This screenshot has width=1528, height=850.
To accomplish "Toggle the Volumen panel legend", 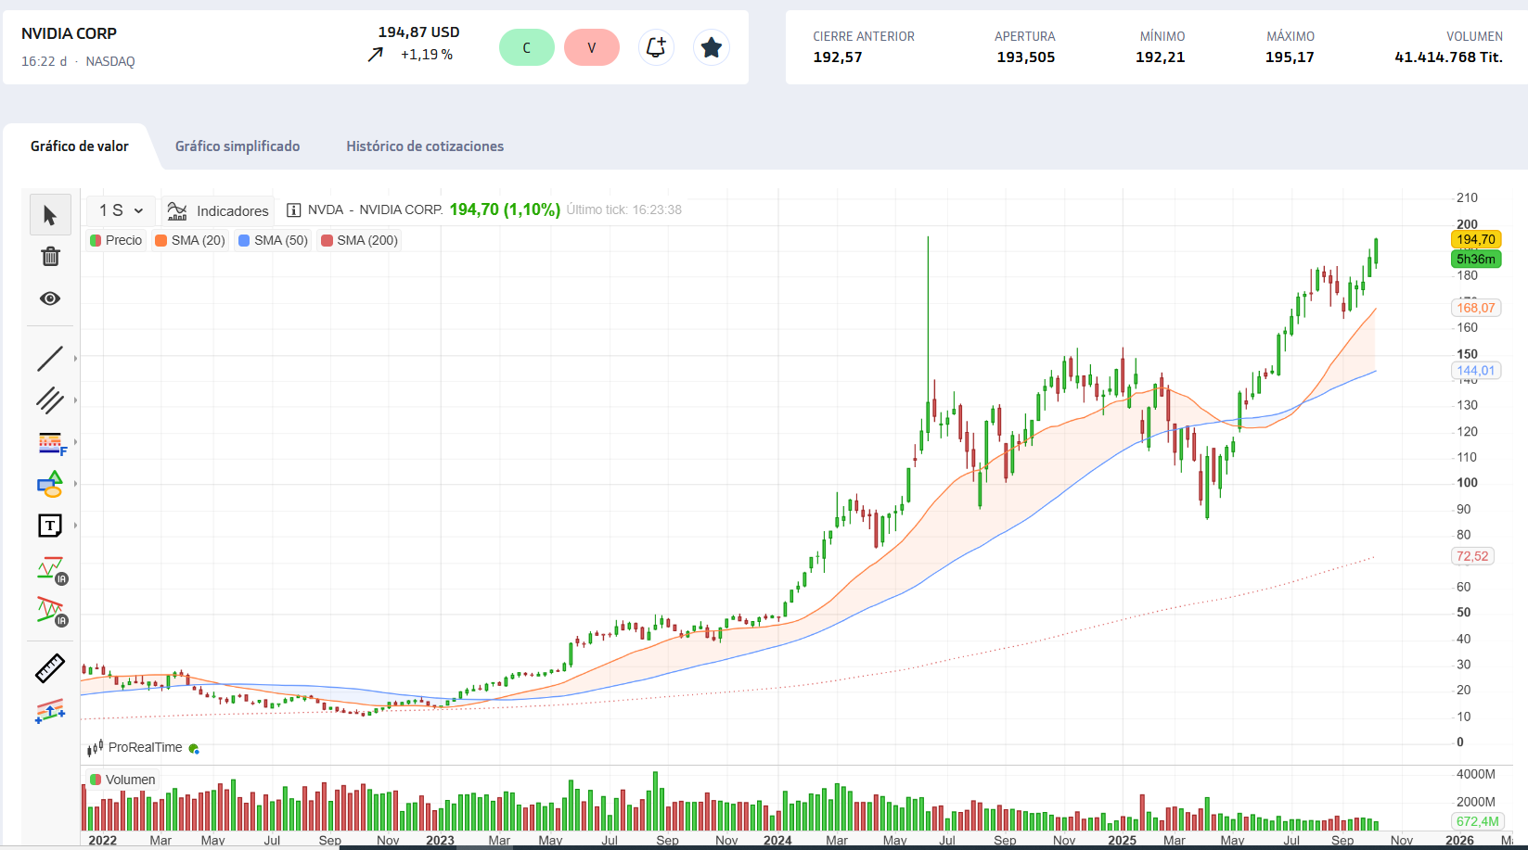I will tap(122, 780).
